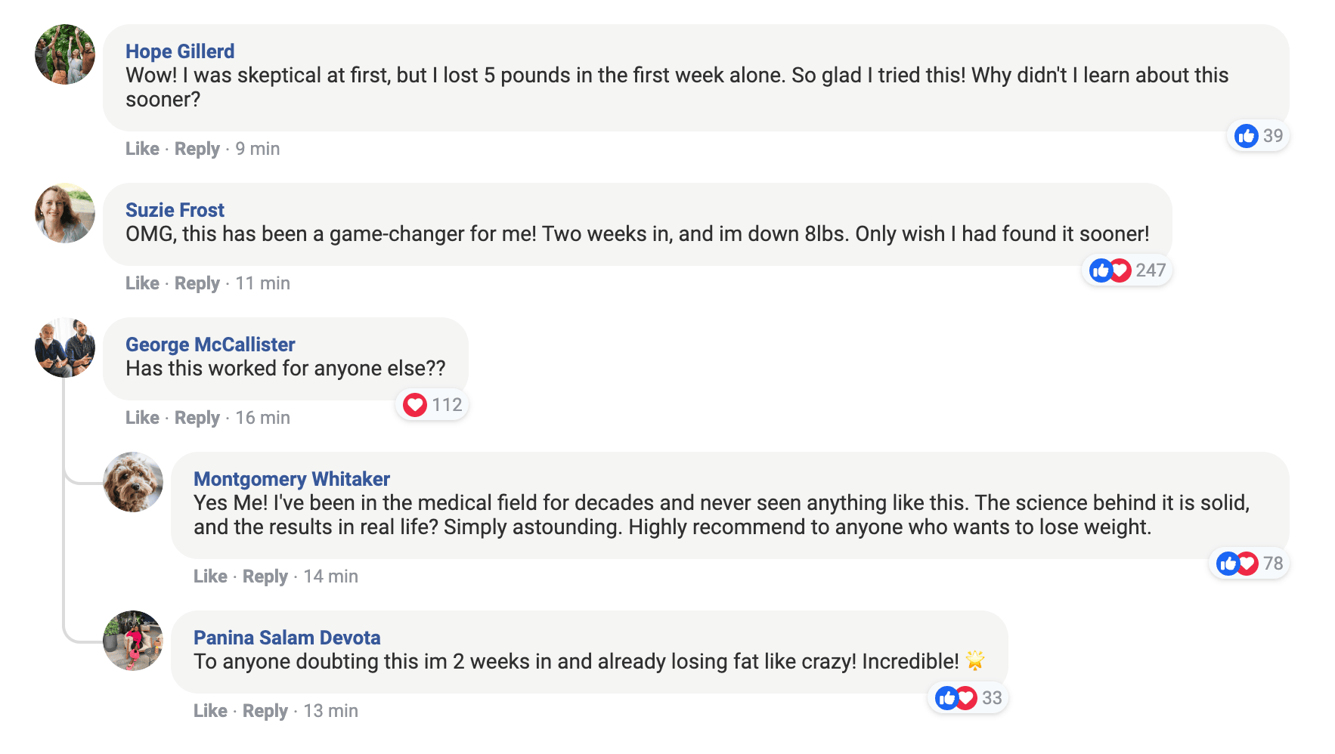Viewport: 1335px width, 754px height.
Task: Open Panina Salam Devota's avatar
Action: 133,641
